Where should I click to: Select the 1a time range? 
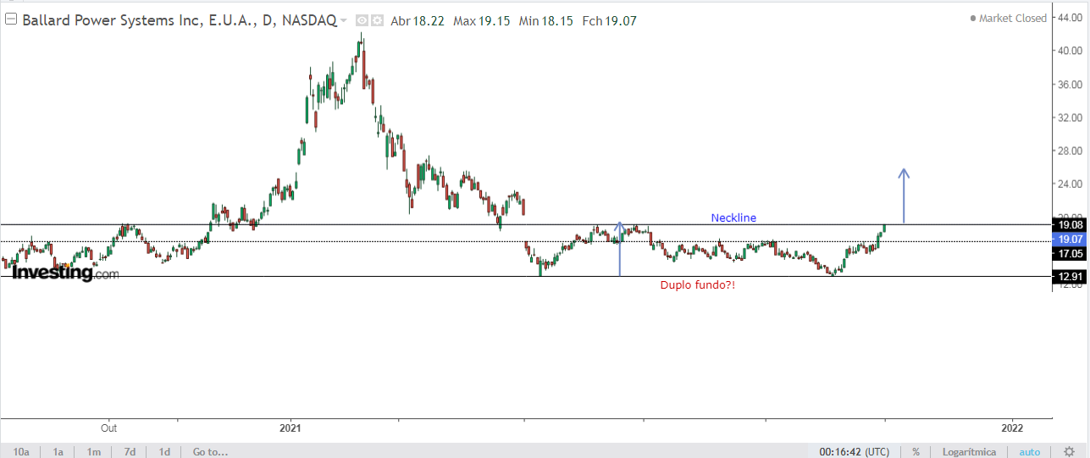point(58,451)
